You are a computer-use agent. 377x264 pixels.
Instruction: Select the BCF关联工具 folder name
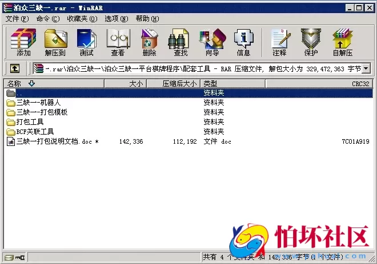pyautogui.click(x=35, y=132)
